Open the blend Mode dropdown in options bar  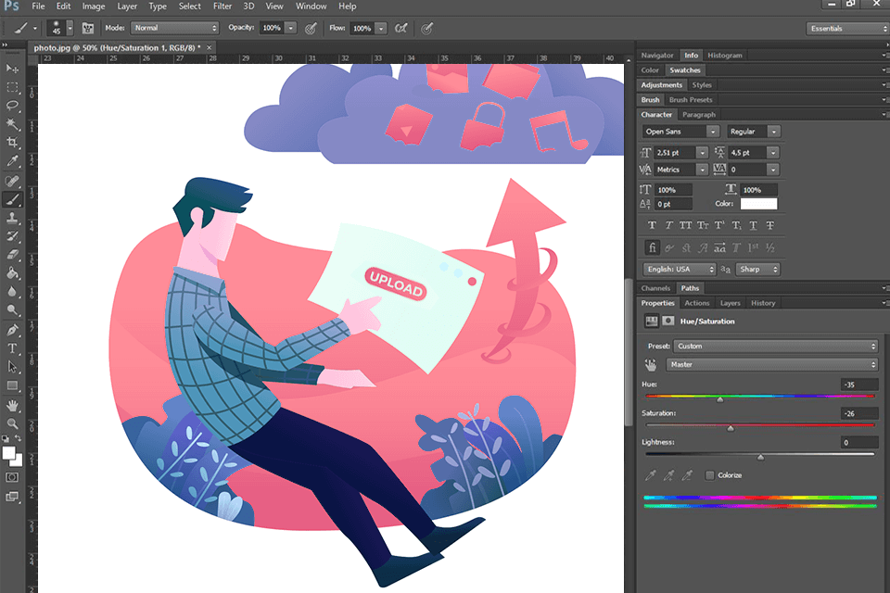coord(176,28)
